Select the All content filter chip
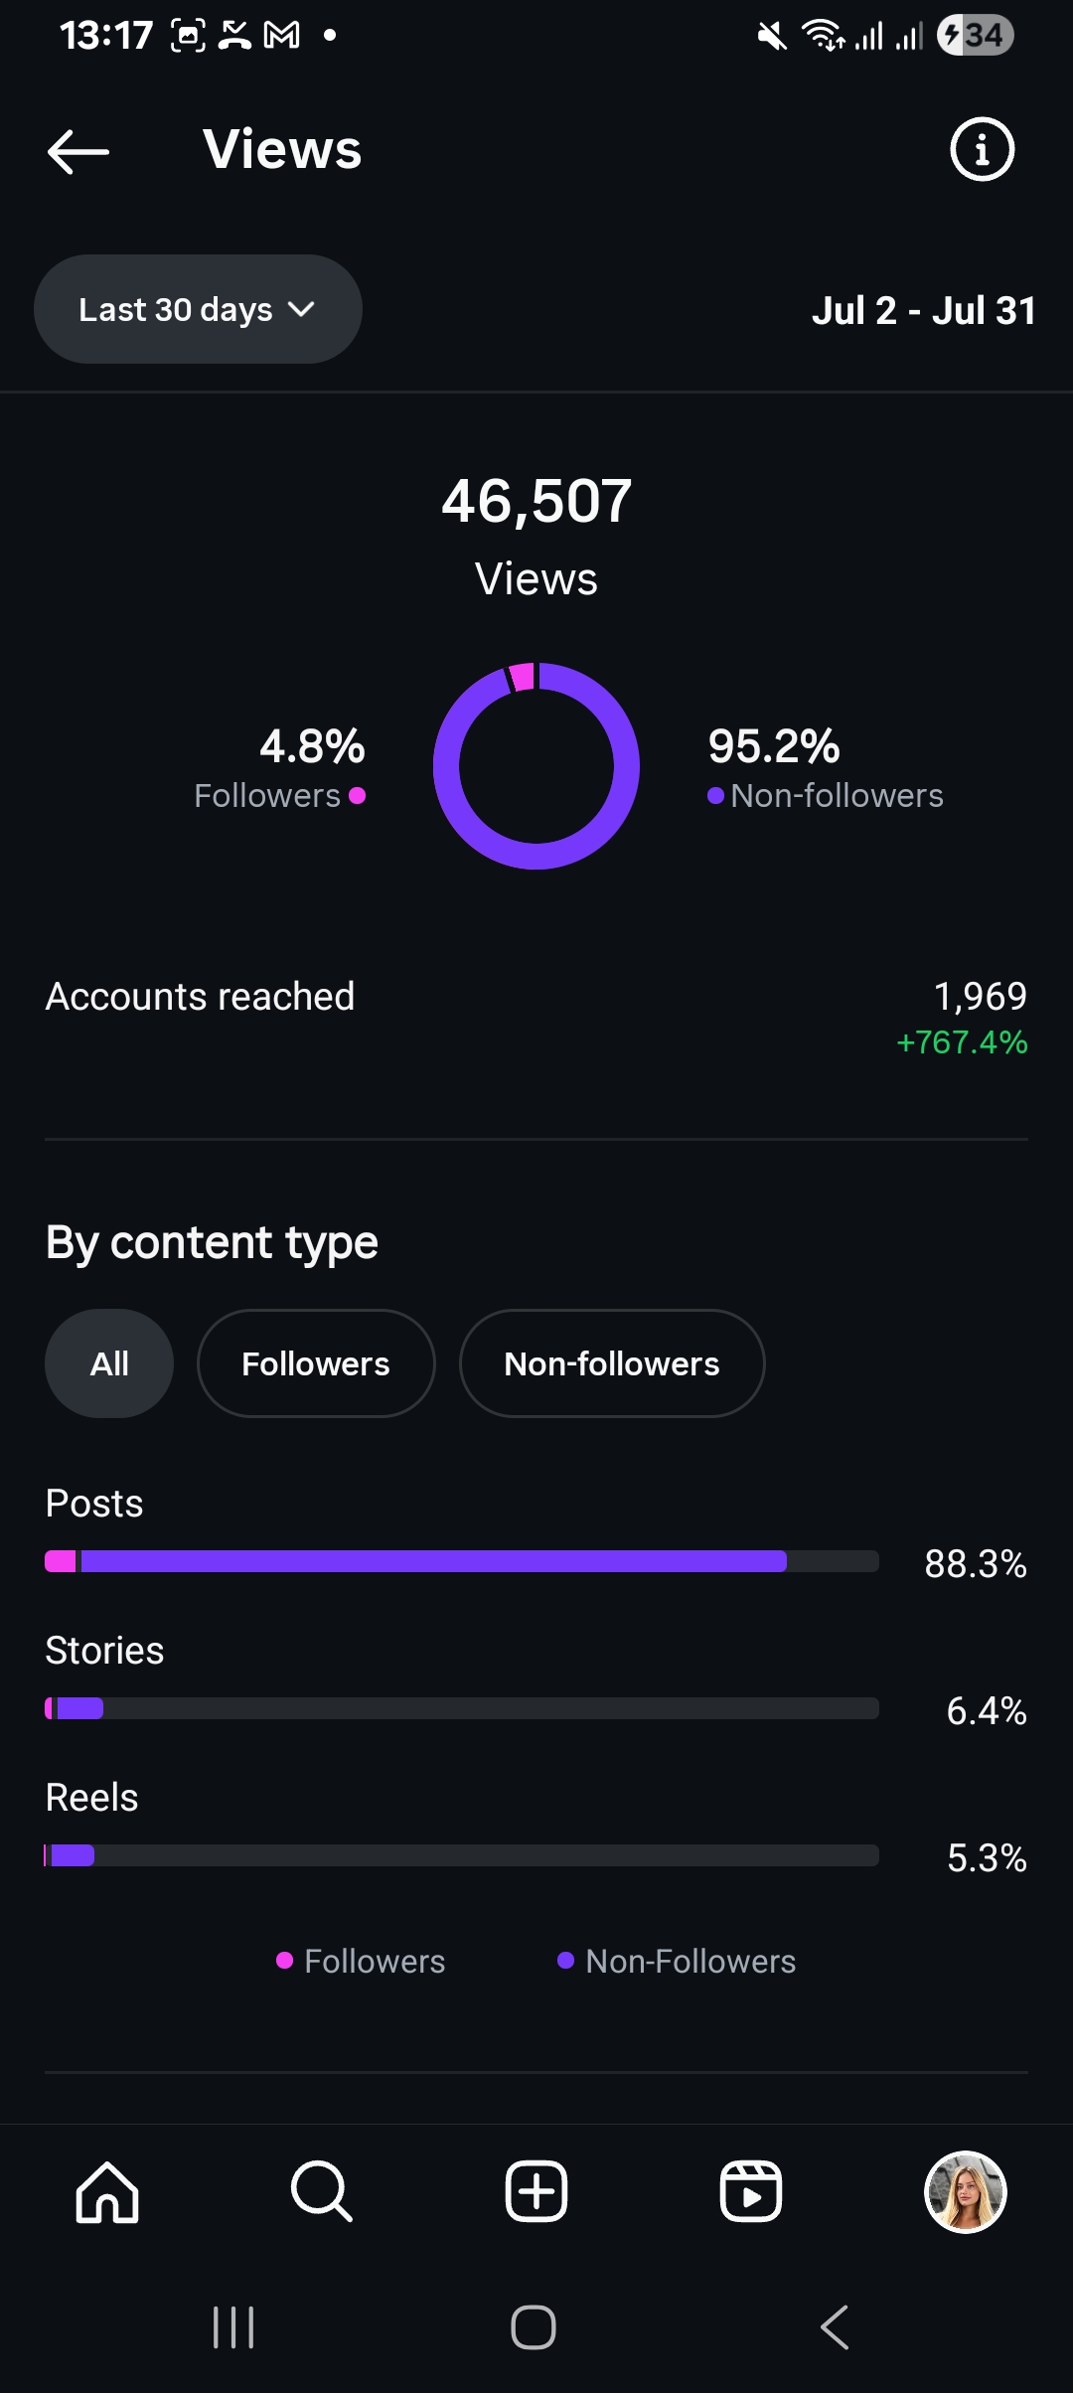The image size is (1073, 2393). 109,1363
